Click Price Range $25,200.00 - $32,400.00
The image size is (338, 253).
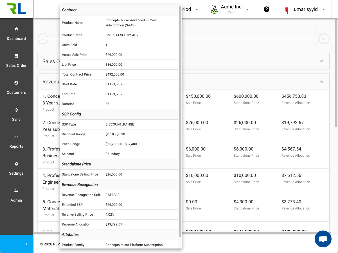[123, 144]
